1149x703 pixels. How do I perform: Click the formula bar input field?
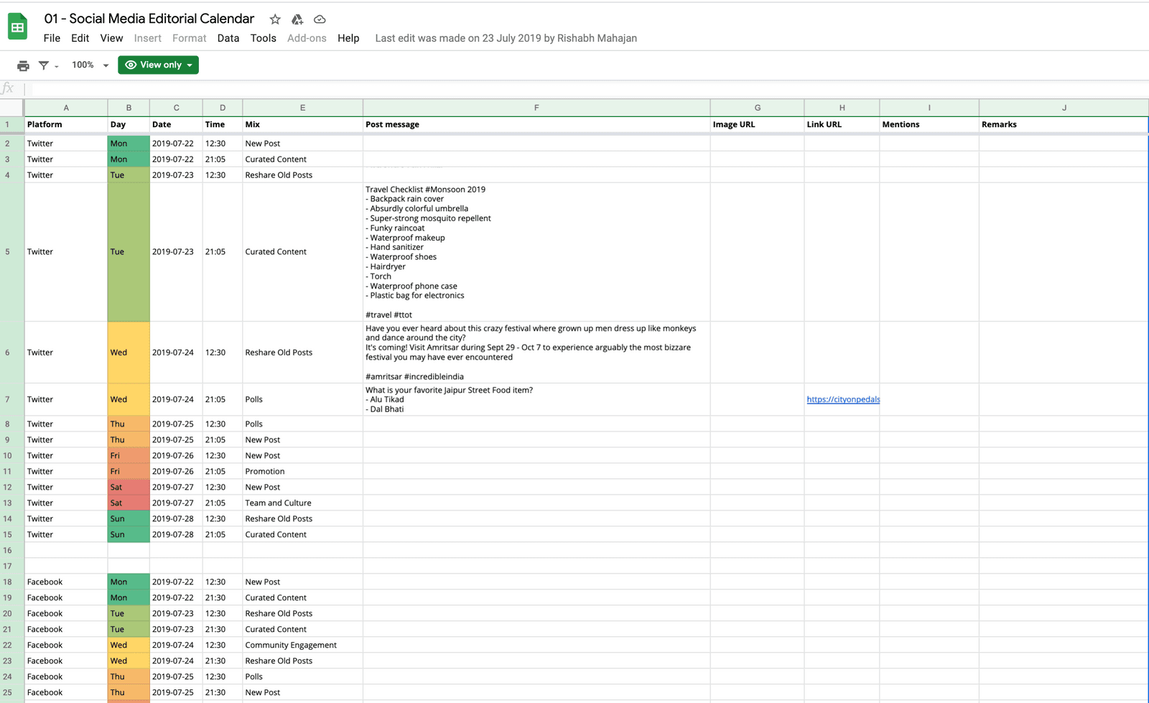click(x=574, y=89)
